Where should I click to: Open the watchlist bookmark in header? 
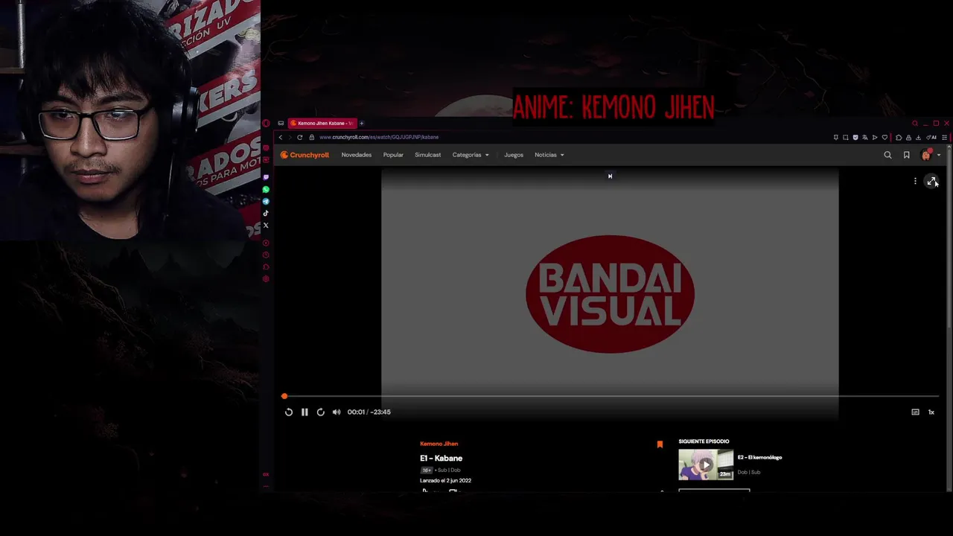(906, 155)
